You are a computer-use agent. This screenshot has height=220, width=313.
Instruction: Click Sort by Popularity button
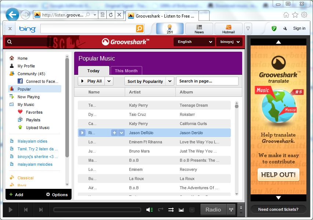[145, 81]
